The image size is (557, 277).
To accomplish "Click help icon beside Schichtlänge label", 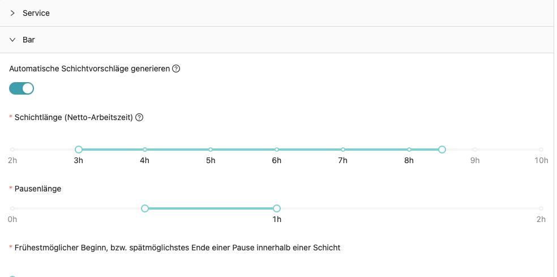I will 139,118.
